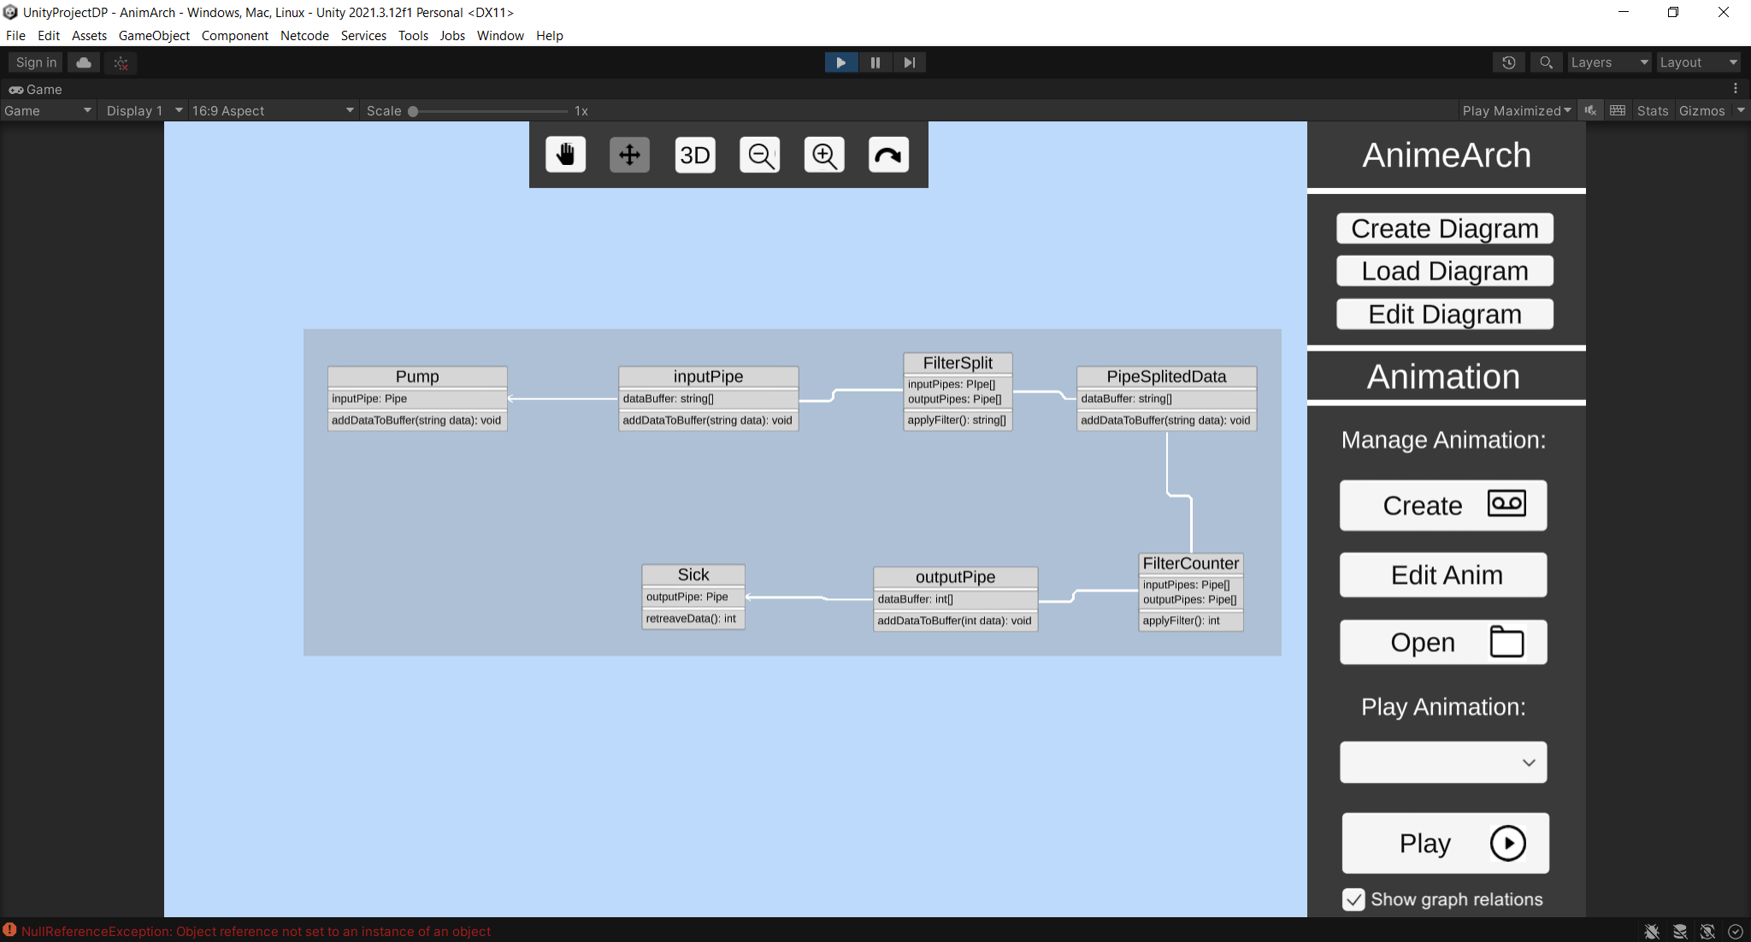Pause the Unity play mode
Viewport: 1751px width, 942px height.
click(875, 62)
